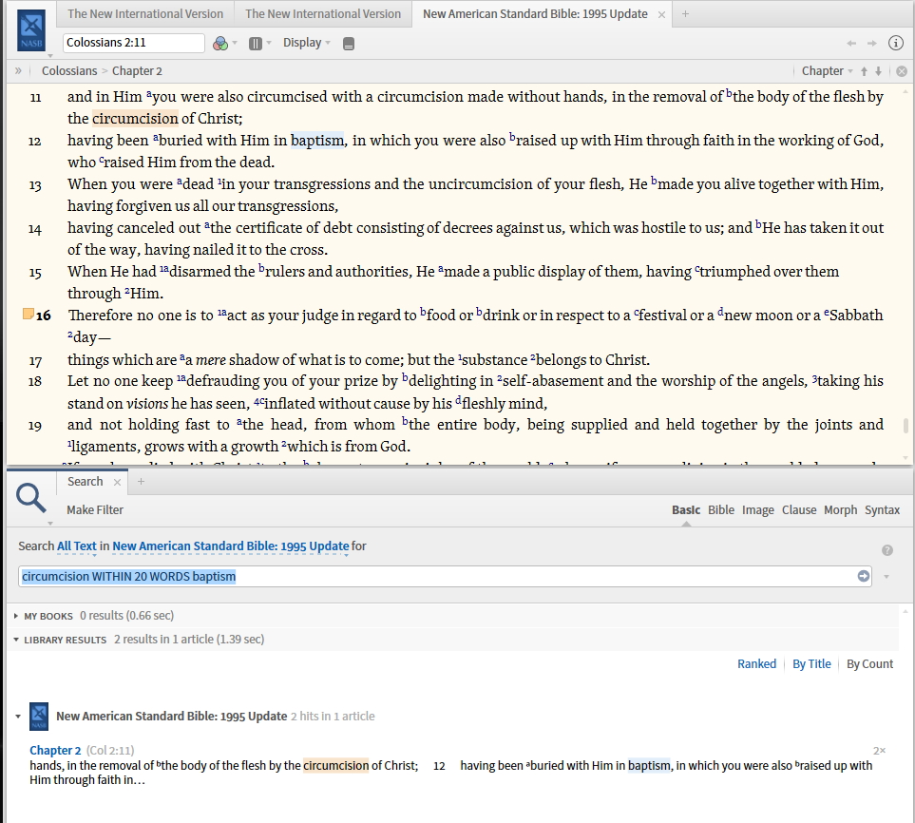Switch to Clause search type

(x=799, y=509)
